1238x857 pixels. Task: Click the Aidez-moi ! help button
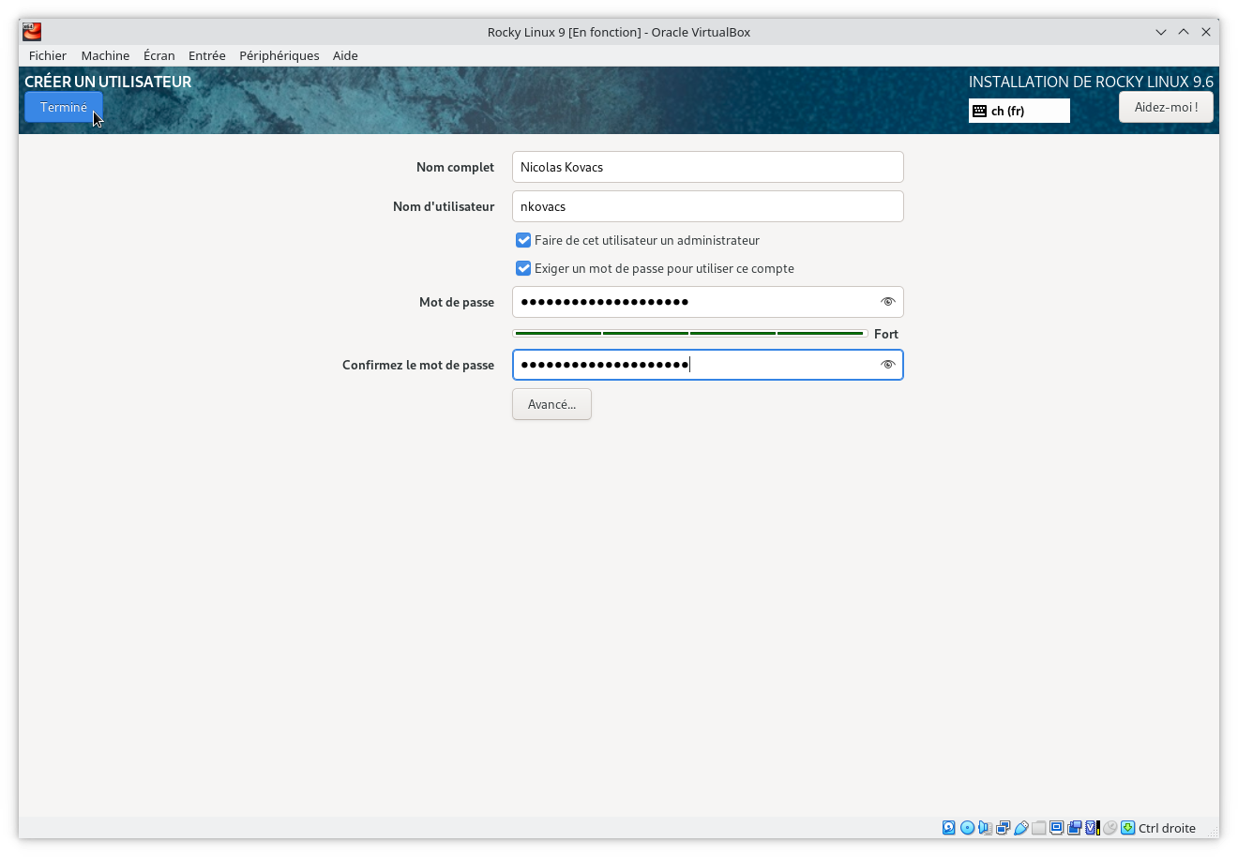[x=1166, y=107]
